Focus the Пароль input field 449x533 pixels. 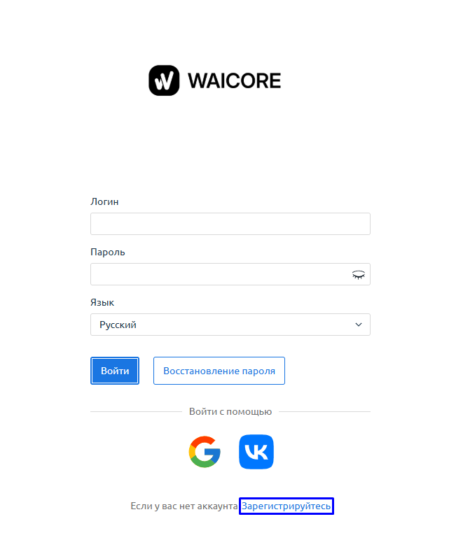tap(230, 274)
